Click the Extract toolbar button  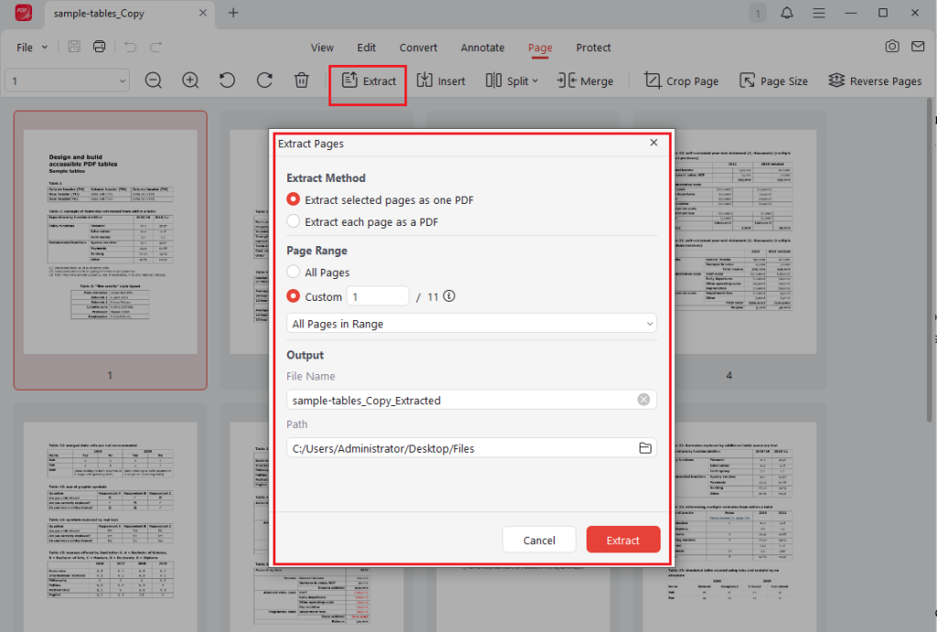(368, 80)
